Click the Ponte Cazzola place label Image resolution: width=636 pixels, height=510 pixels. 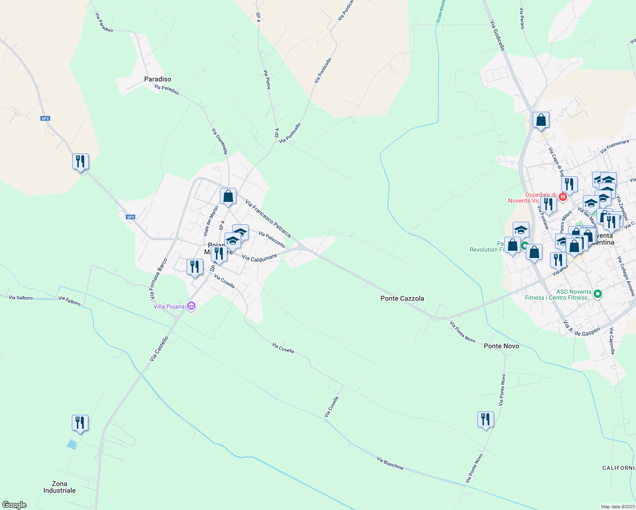pos(401,299)
